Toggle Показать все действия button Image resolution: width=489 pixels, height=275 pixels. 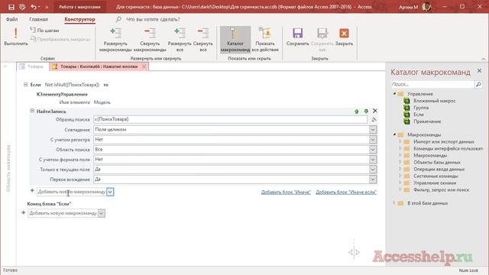click(x=265, y=40)
